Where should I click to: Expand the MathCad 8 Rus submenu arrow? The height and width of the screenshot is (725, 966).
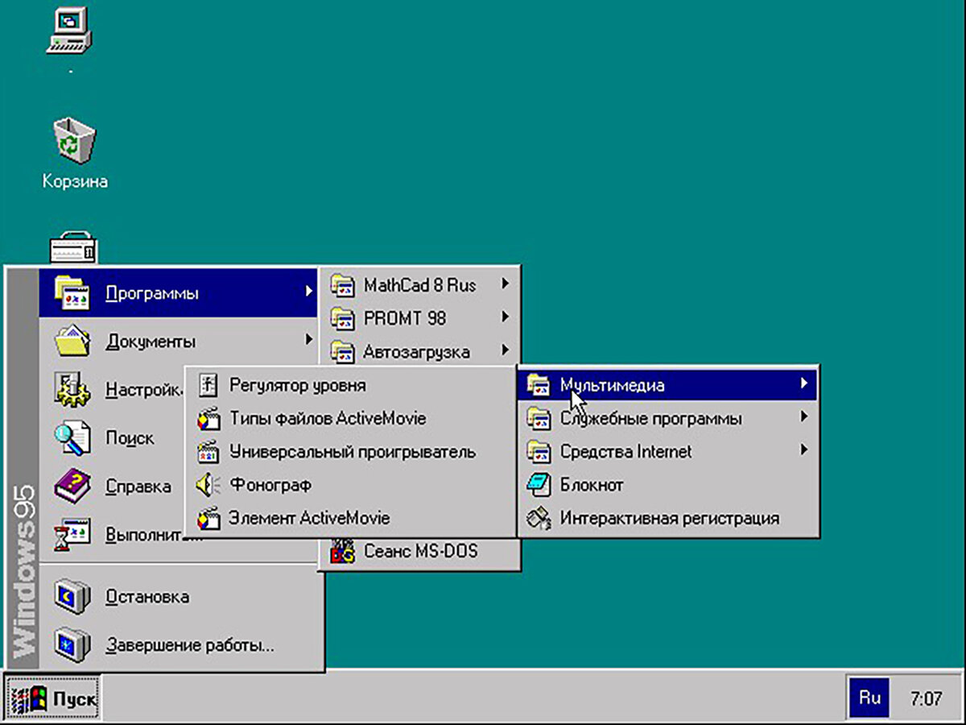506,285
